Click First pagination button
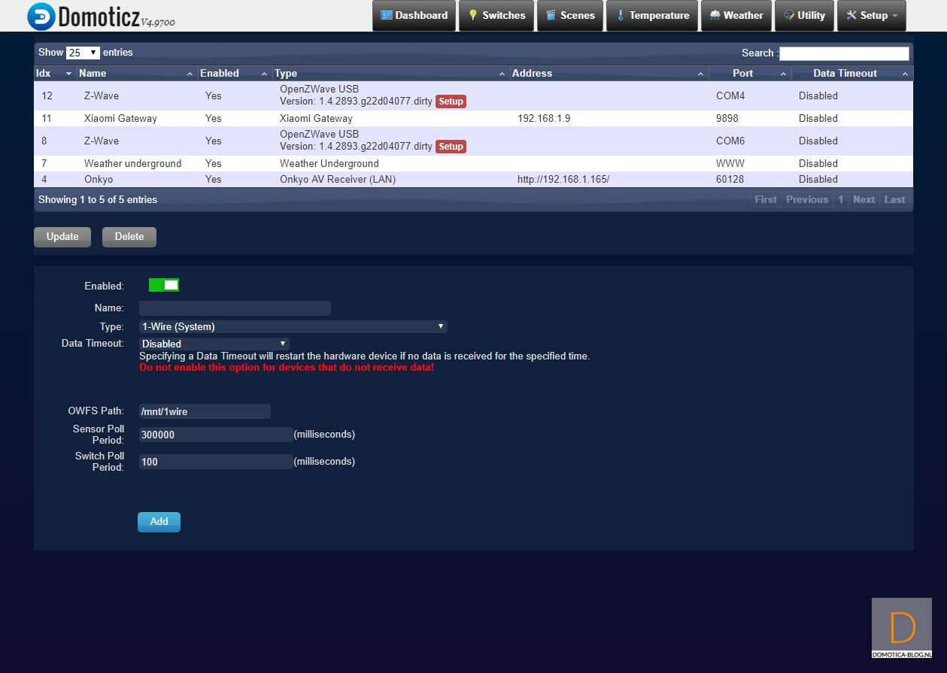The image size is (947, 673). coord(766,199)
